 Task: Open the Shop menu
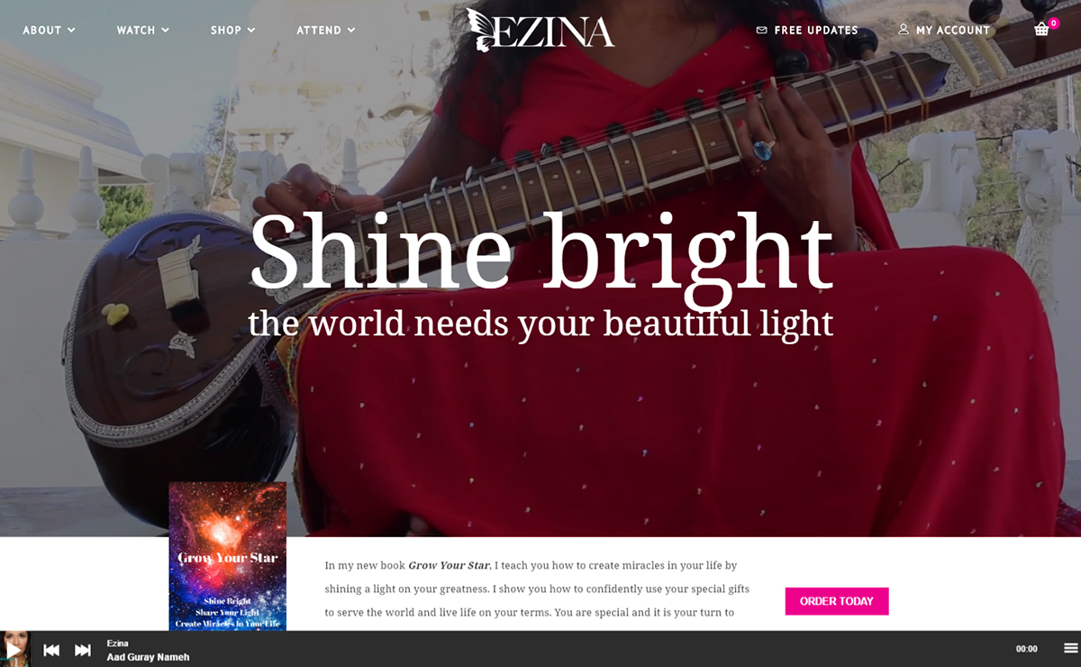click(232, 30)
